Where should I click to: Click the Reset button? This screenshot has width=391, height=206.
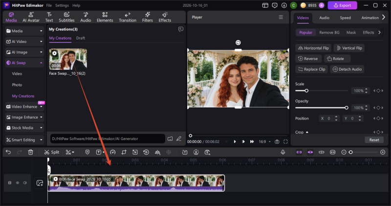pyautogui.click(x=374, y=140)
